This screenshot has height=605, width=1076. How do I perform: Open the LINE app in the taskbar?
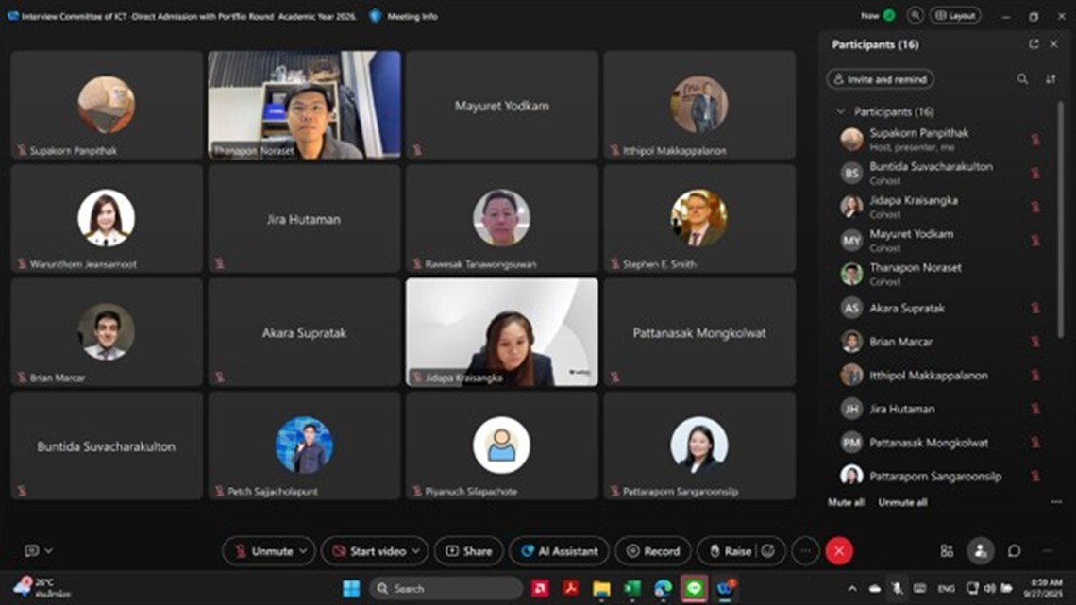coord(695,588)
